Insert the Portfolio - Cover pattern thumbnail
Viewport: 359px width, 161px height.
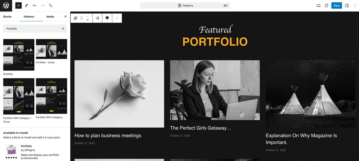coord(51,49)
